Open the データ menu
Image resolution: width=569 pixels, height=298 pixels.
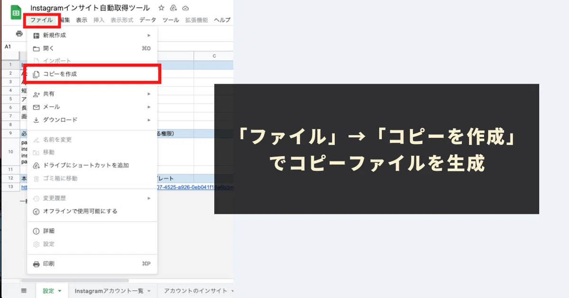pyautogui.click(x=148, y=20)
